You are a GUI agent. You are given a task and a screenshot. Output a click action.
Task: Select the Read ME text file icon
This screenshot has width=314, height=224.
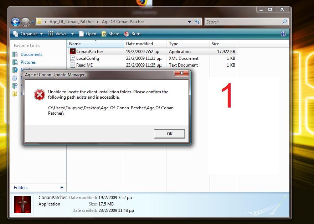(x=72, y=65)
